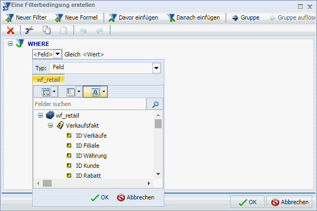The width and height of the screenshot is (317, 211).
Task: Click the main dialog Abbrechen button
Action: coord(290,202)
